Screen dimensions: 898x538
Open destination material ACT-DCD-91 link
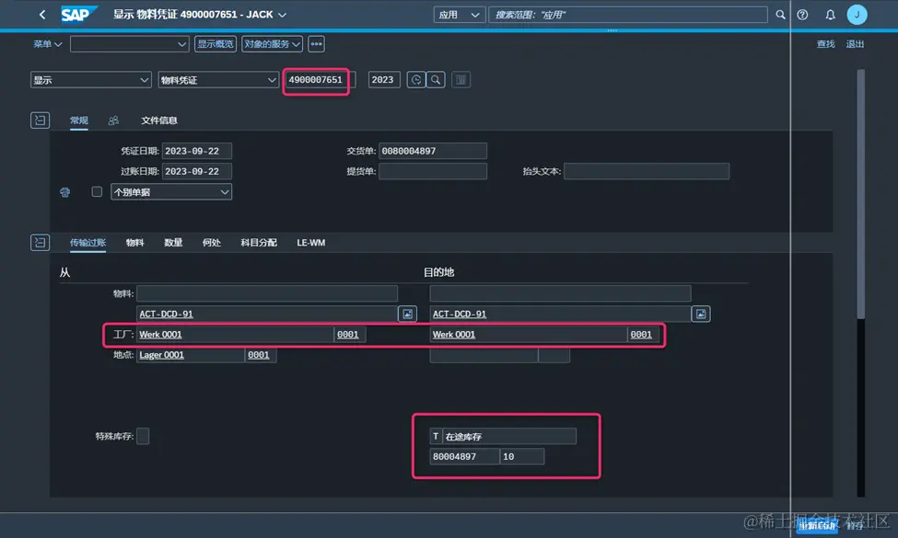pyautogui.click(x=460, y=314)
